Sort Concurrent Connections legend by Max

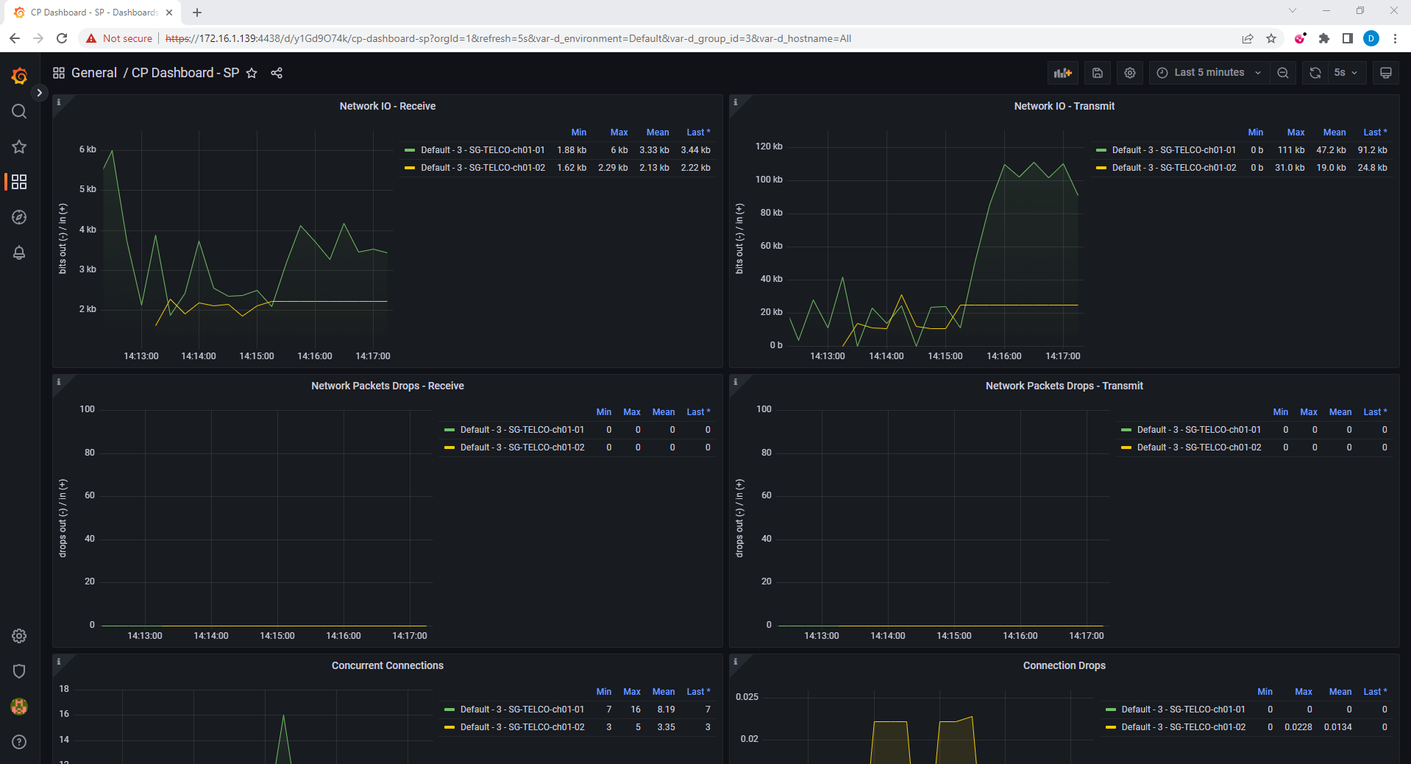coord(632,692)
